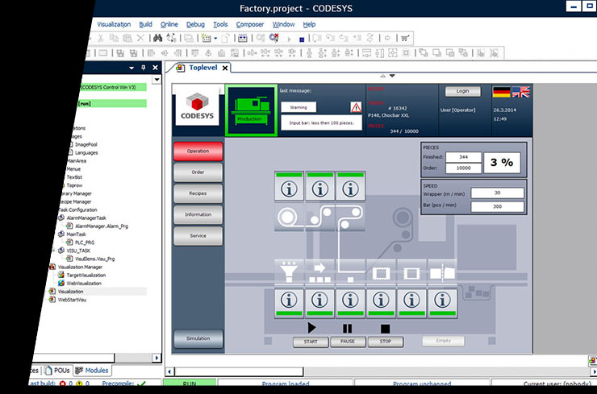Open the Service navigation button
The height and width of the screenshot is (394, 597).
click(x=198, y=236)
